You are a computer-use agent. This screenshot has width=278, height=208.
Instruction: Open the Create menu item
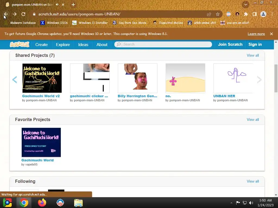42,45
